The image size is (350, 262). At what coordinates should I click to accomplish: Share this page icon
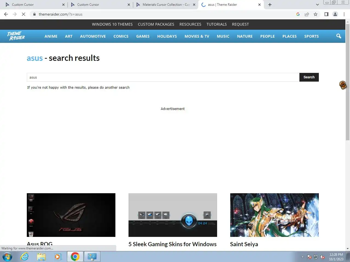307,14
